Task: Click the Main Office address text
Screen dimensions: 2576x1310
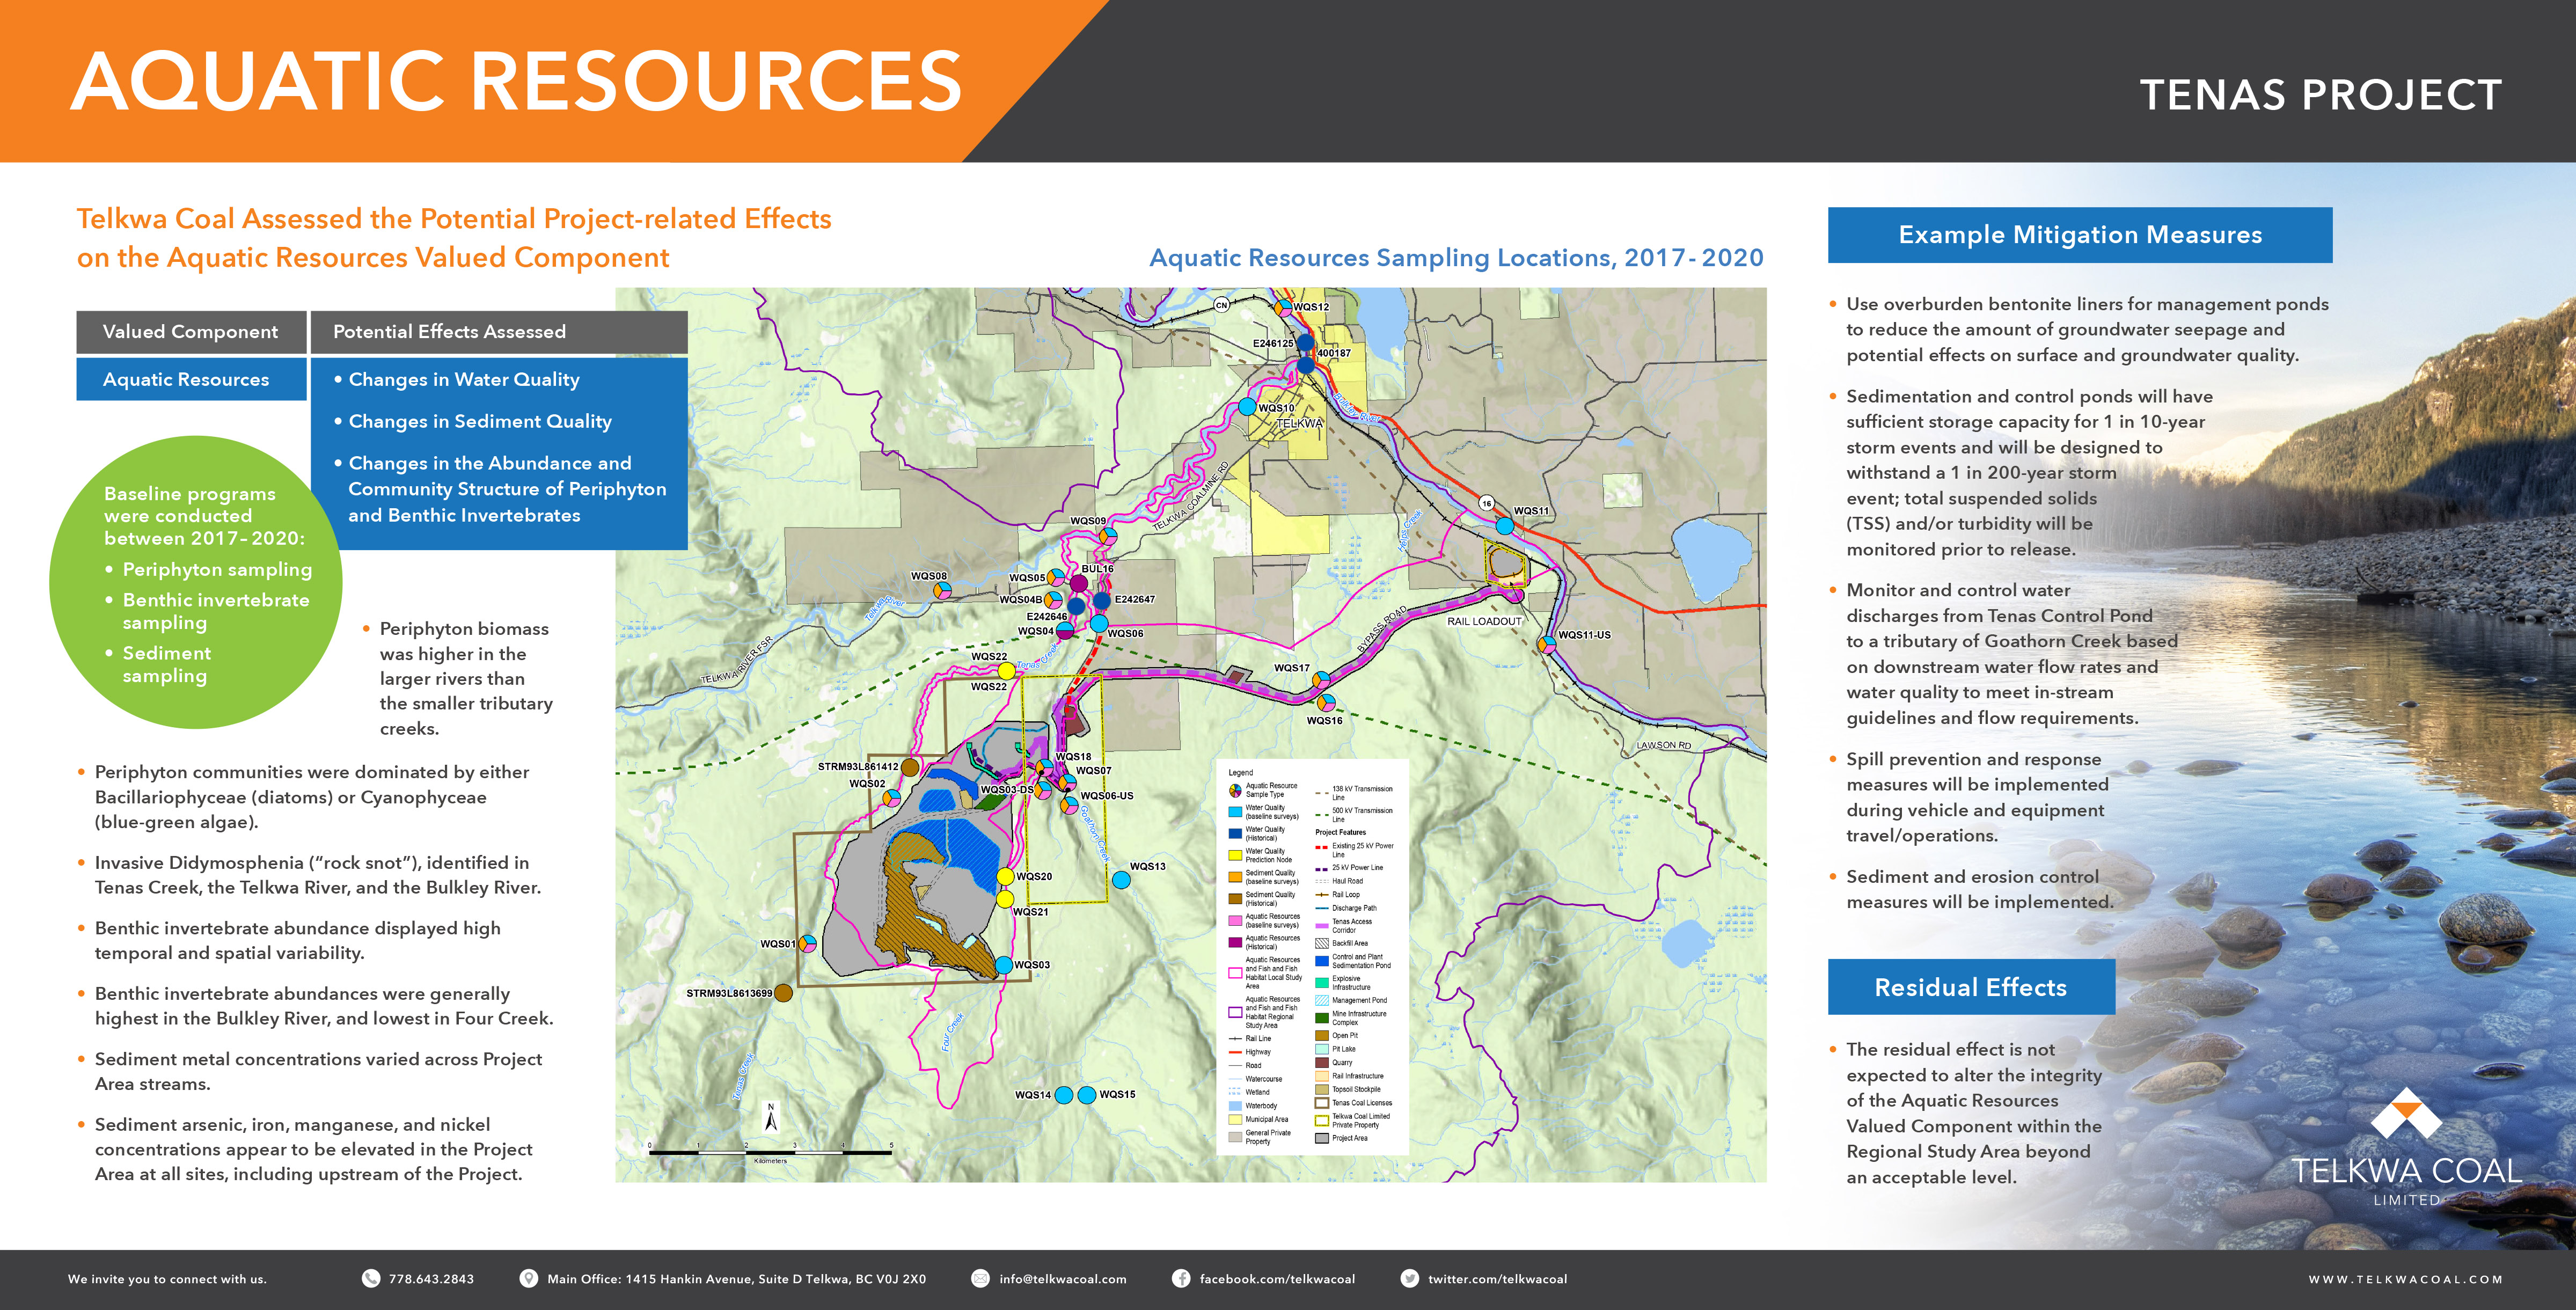Action: (x=736, y=1279)
